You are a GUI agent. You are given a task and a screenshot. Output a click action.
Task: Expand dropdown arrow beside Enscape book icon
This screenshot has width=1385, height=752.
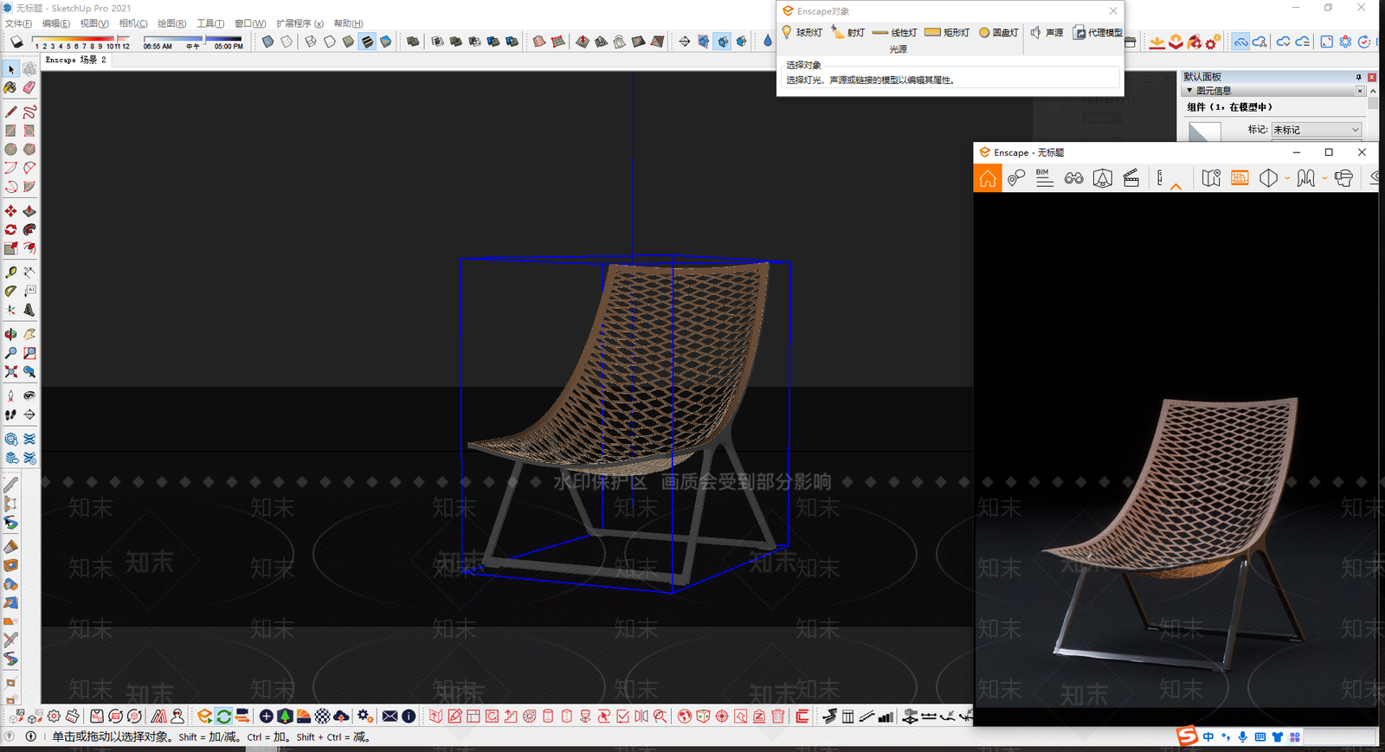[x=1324, y=178]
